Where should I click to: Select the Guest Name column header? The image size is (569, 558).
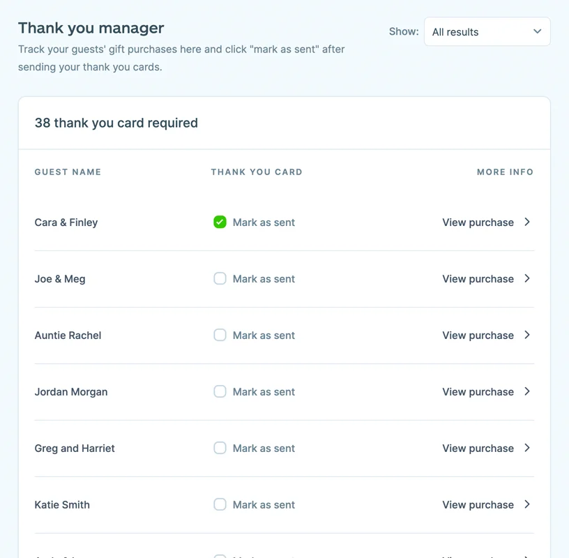(x=68, y=172)
